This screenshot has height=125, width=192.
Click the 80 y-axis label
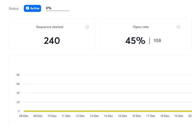pos(18,75)
